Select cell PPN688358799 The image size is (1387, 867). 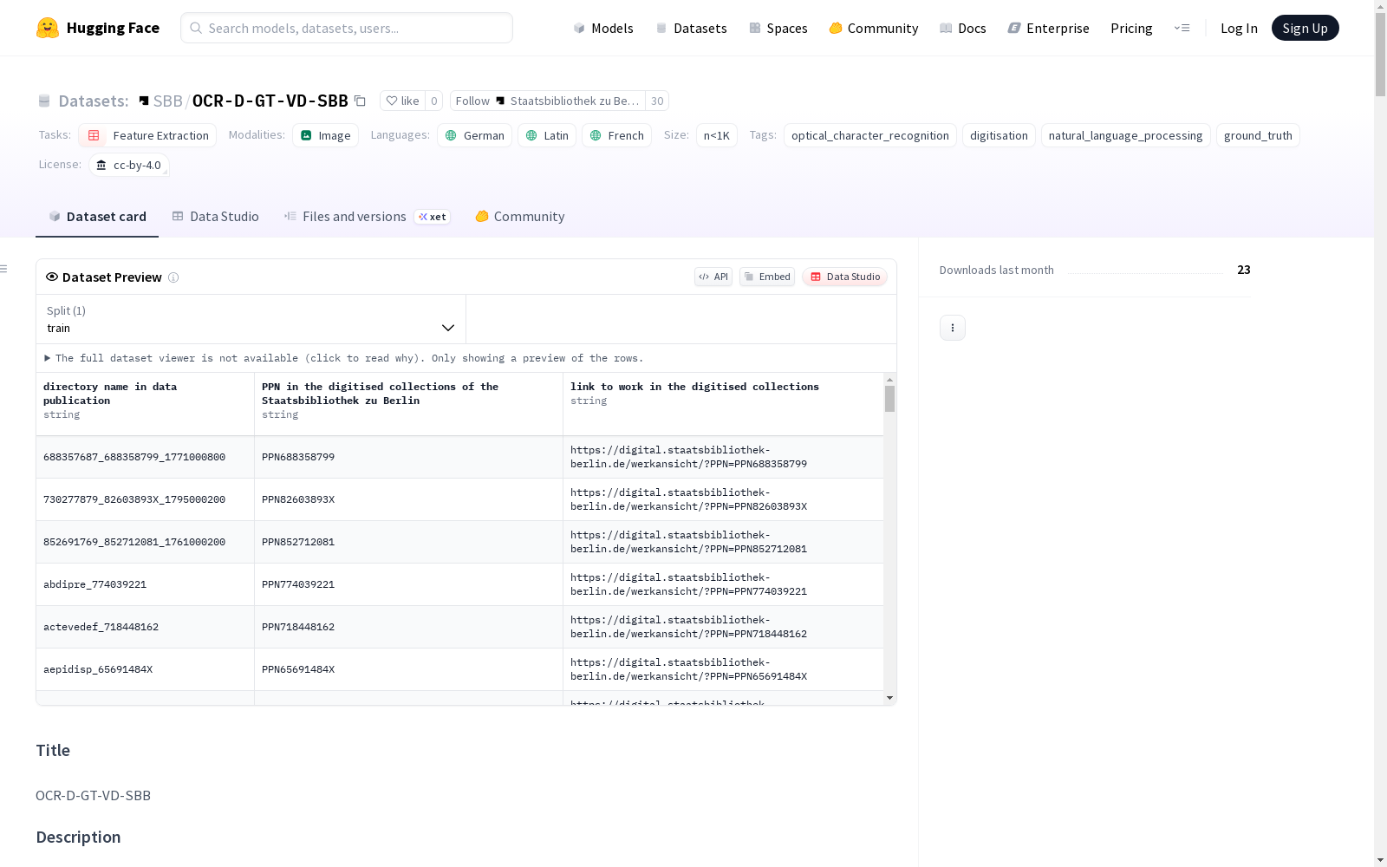[408, 457]
